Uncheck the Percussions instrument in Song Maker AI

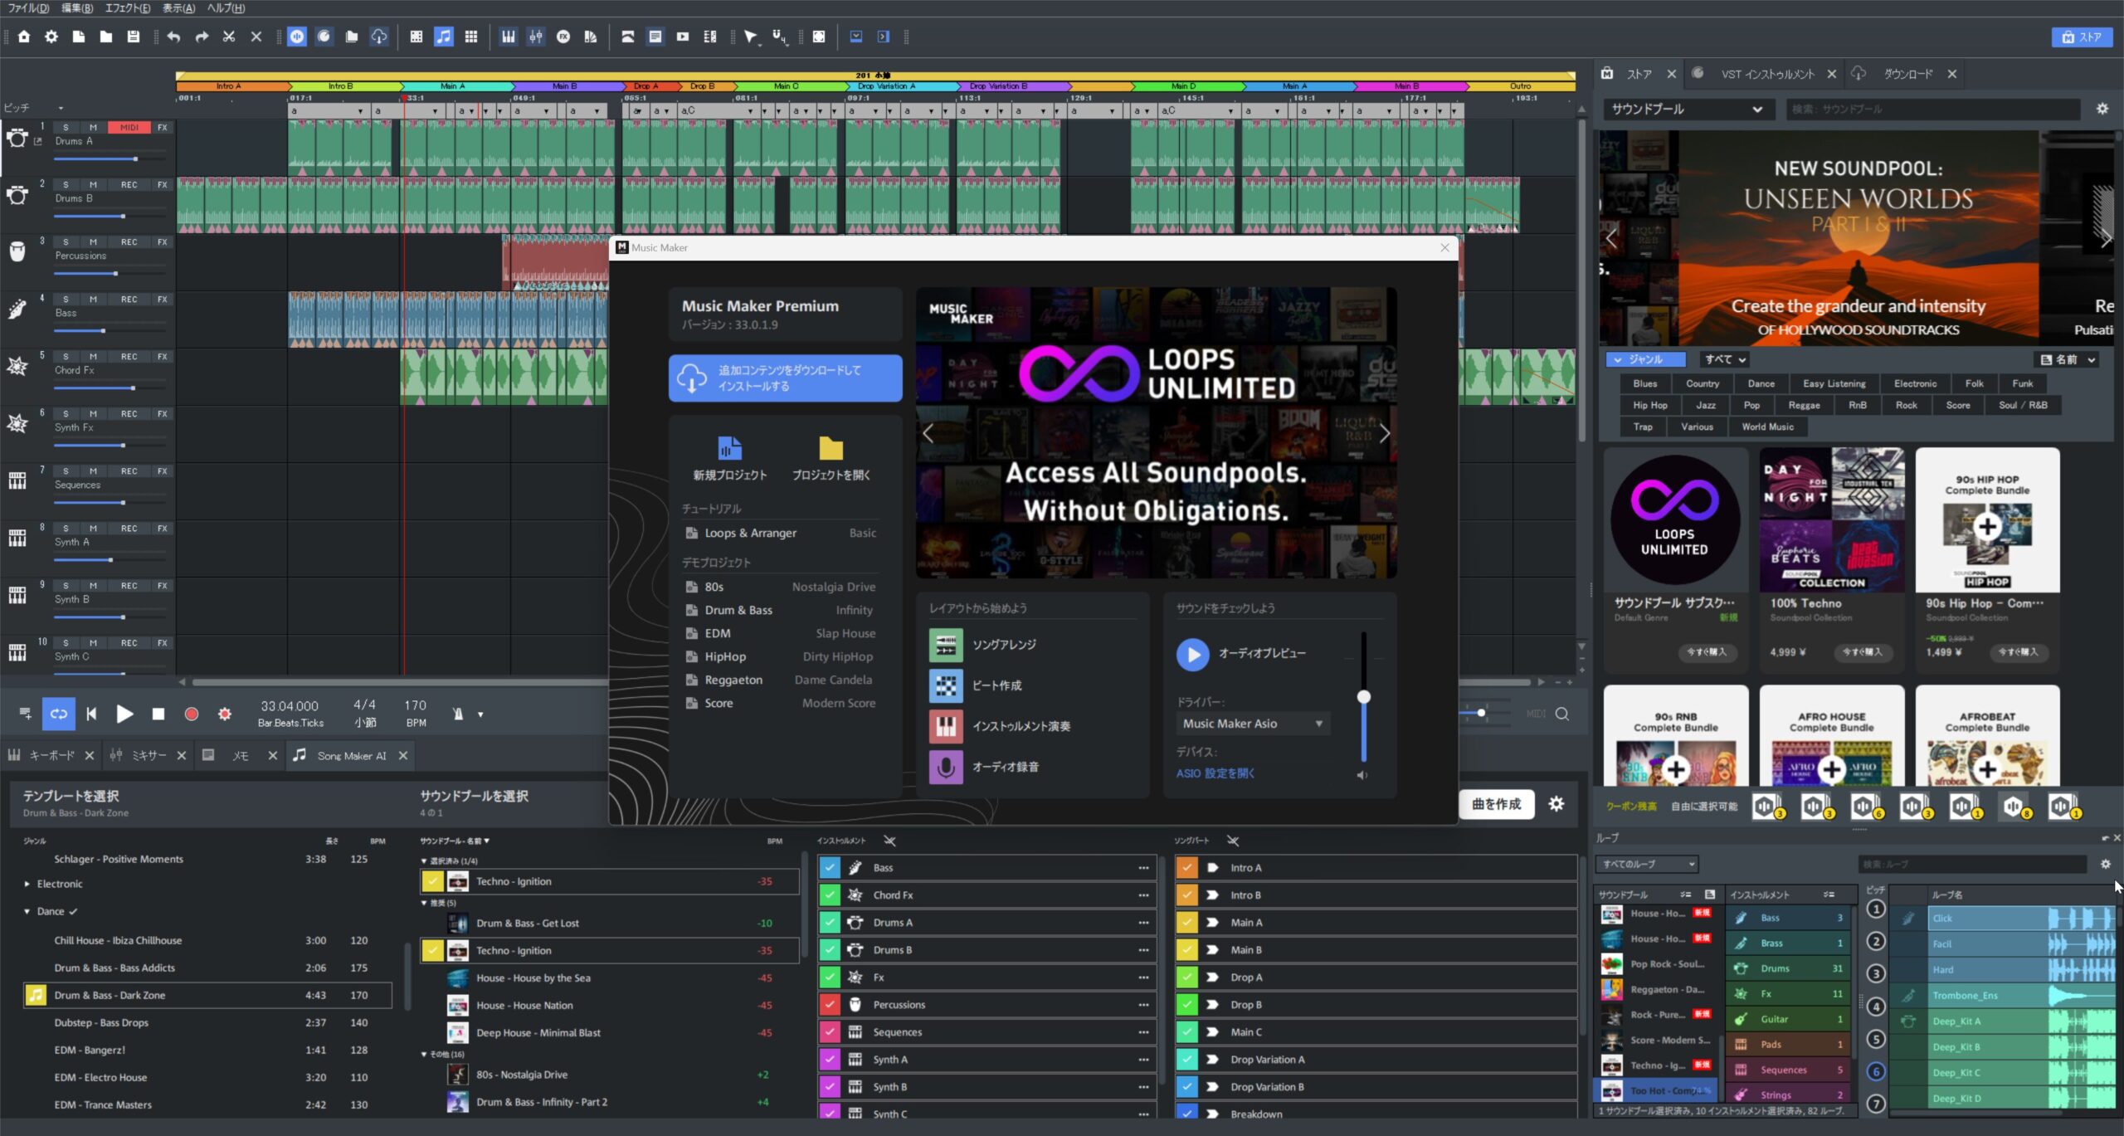click(830, 1004)
